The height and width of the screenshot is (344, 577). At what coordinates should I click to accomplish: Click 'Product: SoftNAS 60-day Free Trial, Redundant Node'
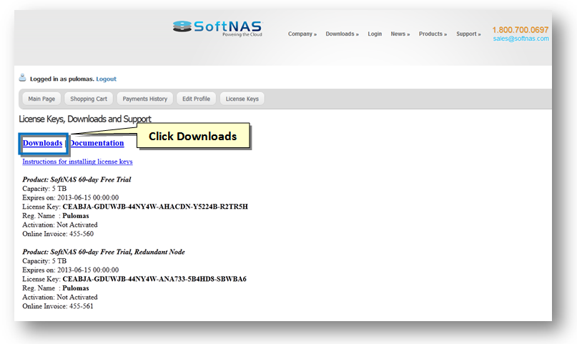pyautogui.click(x=104, y=252)
